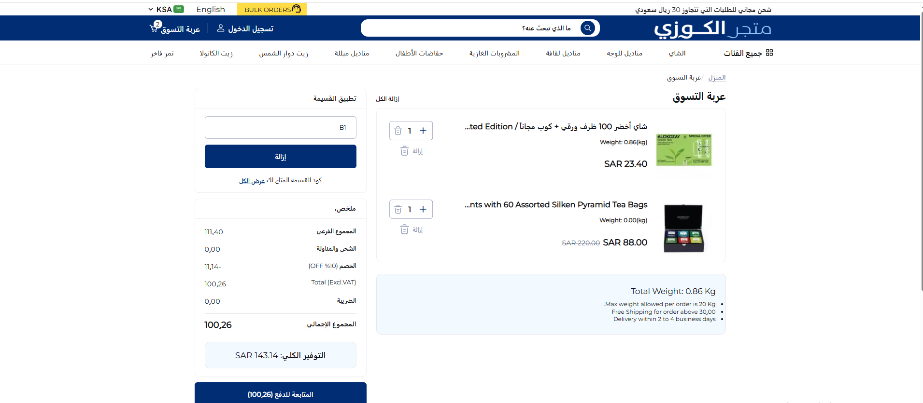Open زيت دوار الشمس sunflower oil category
The height and width of the screenshot is (403, 923).
[284, 53]
